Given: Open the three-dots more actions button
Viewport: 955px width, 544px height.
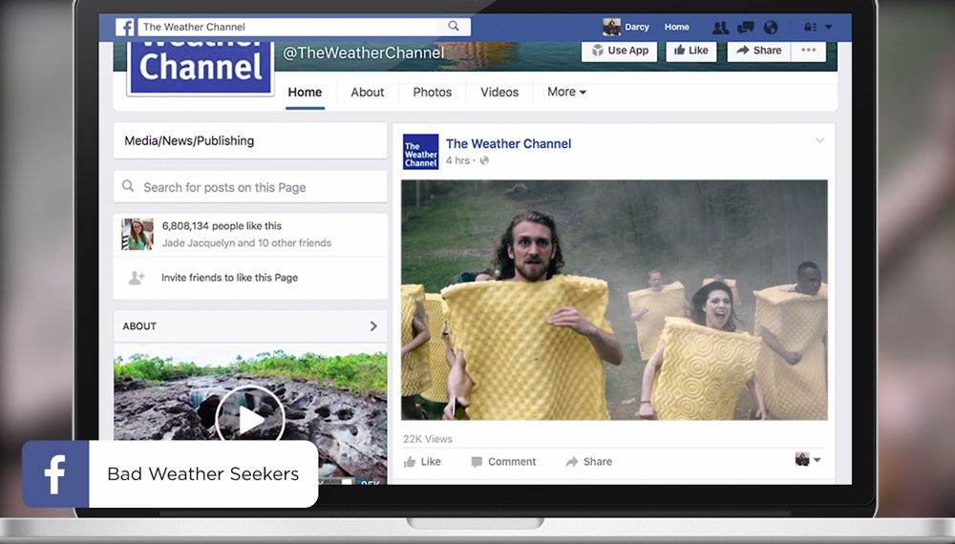Looking at the screenshot, I should 808,51.
